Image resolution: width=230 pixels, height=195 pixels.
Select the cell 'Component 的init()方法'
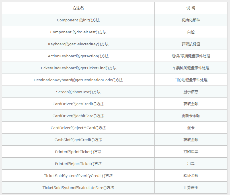pos(78,20)
